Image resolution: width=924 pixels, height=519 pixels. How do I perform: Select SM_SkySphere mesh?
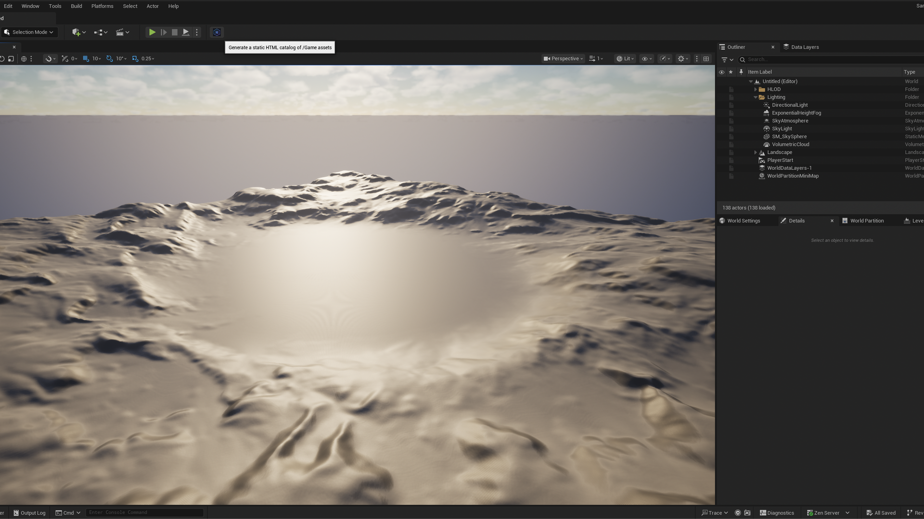pyautogui.click(x=789, y=136)
